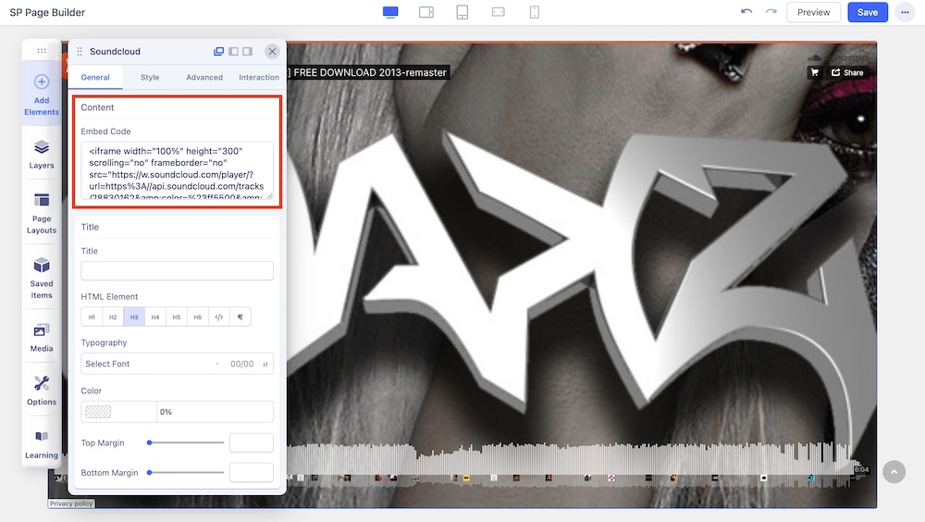Dock the Soundcloud panel to the left
The height and width of the screenshot is (522, 925).
[x=234, y=52]
